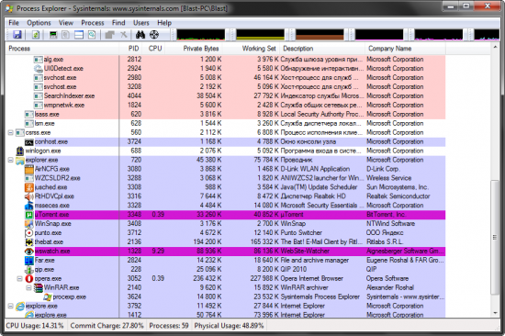
Task: Open the Find menu
Action: click(x=118, y=23)
